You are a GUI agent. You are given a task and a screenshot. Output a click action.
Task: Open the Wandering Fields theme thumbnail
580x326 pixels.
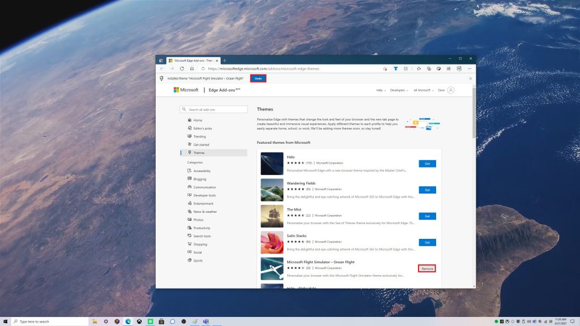(272, 190)
